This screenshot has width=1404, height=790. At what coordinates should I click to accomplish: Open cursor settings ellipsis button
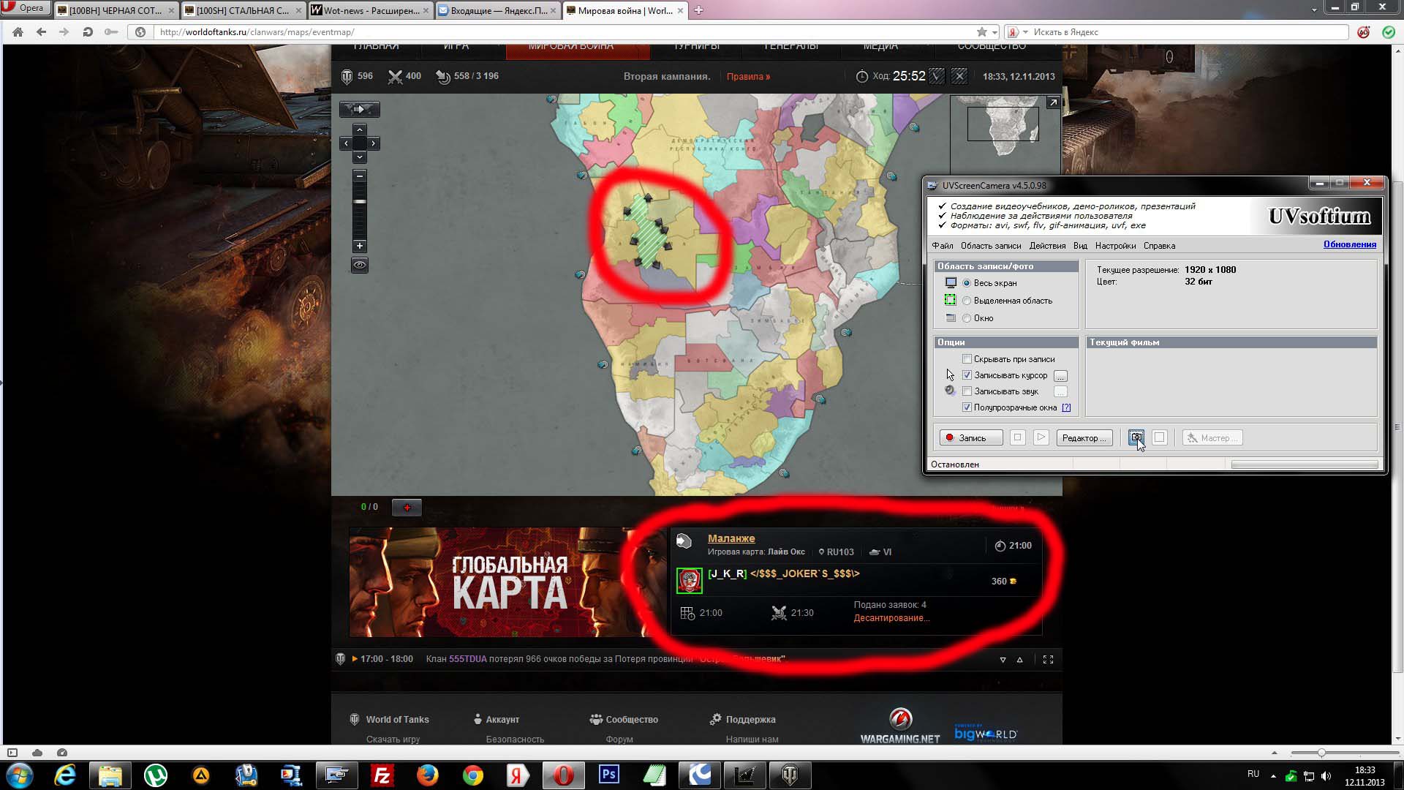click(x=1060, y=376)
